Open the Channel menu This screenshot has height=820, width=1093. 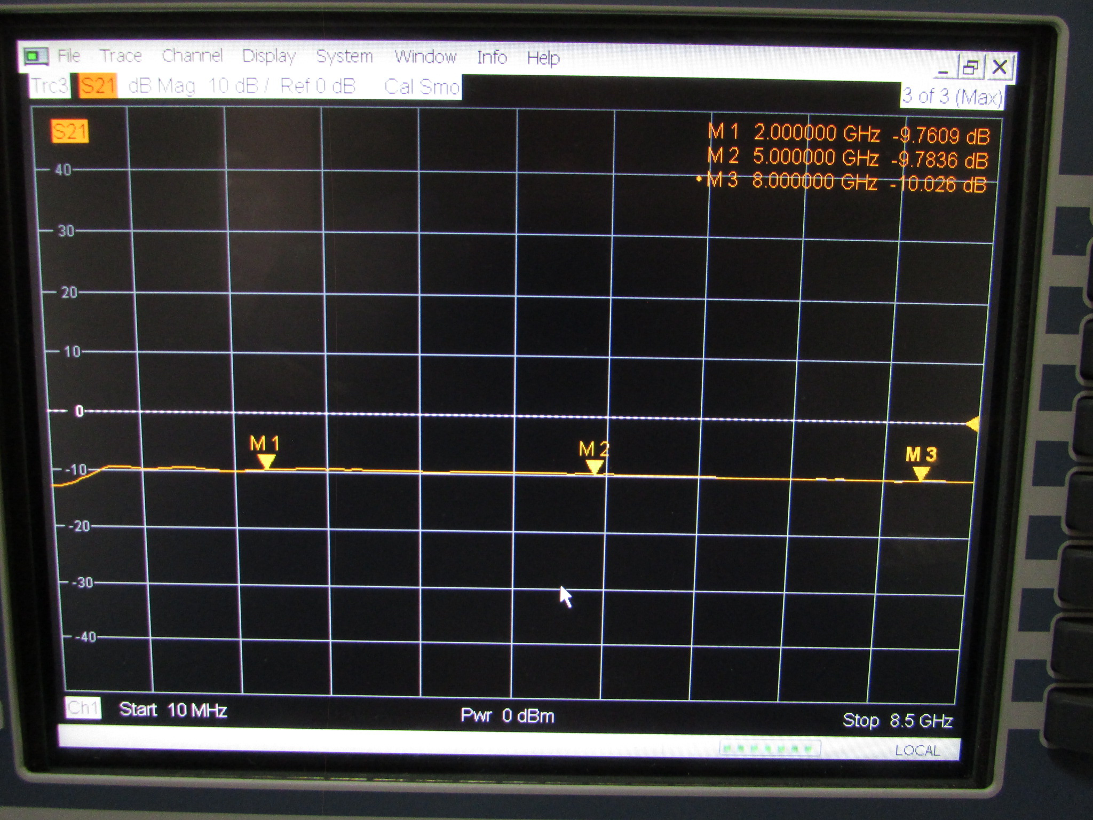coord(194,56)
